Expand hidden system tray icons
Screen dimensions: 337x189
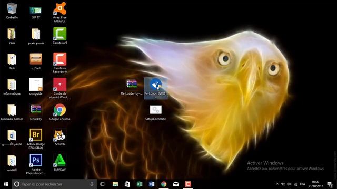pos(277,184)
